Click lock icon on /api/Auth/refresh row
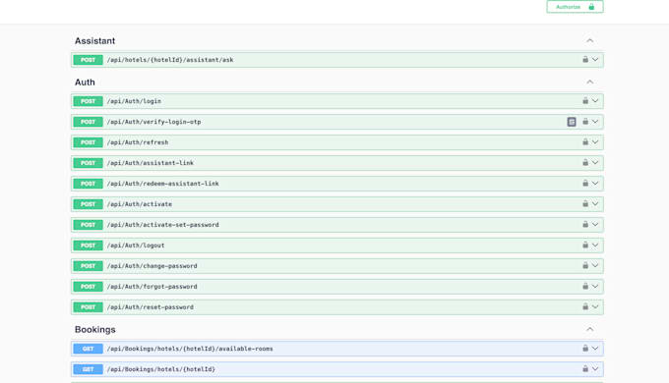The height and width of the screenshot is (383, 669). [585, 141]
